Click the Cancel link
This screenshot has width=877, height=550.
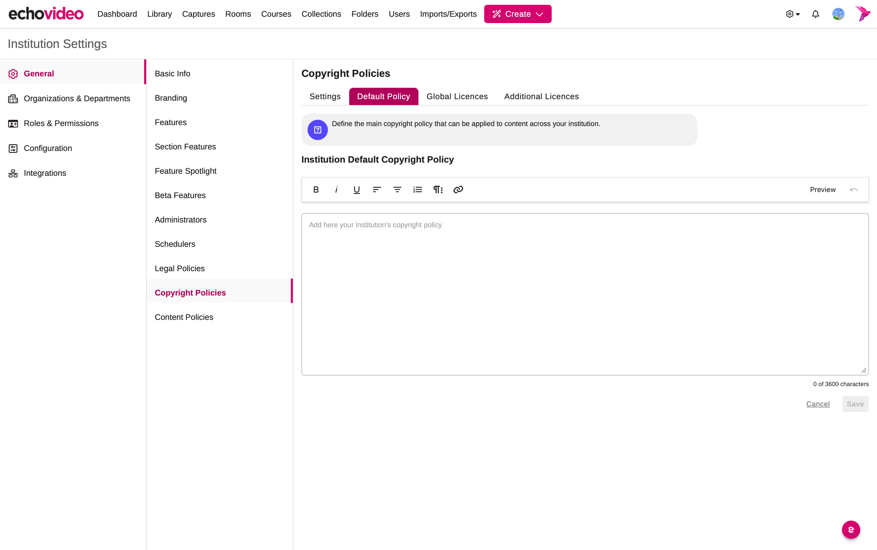coord(818,404)
